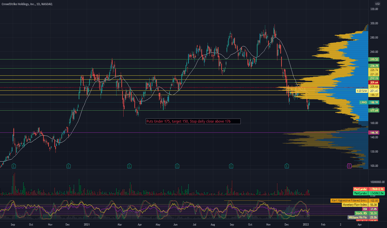Click the Jul label on time axis

tap(194, 225)
